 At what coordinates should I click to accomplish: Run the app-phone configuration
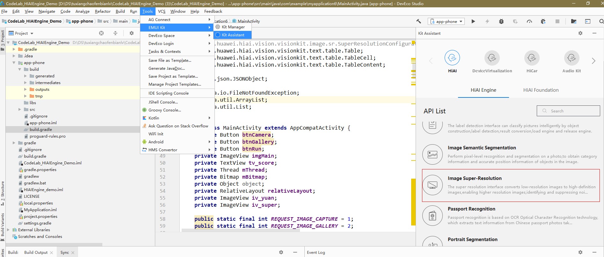[x=473, y=21]
